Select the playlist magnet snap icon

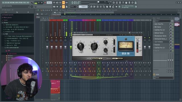pyautogui.click(x=38, y=10)
